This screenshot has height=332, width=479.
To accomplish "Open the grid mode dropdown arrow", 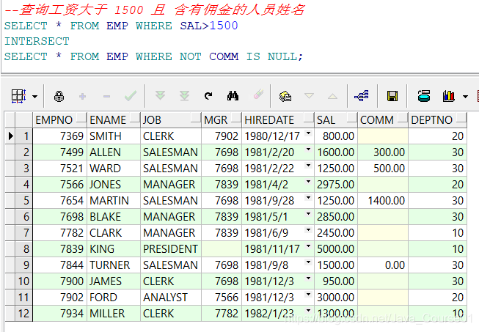I will pos(34,97).
